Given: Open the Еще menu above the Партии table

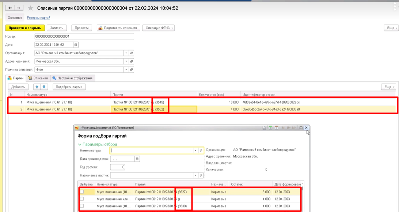Looking at the screenshot, I should (388, 87).
